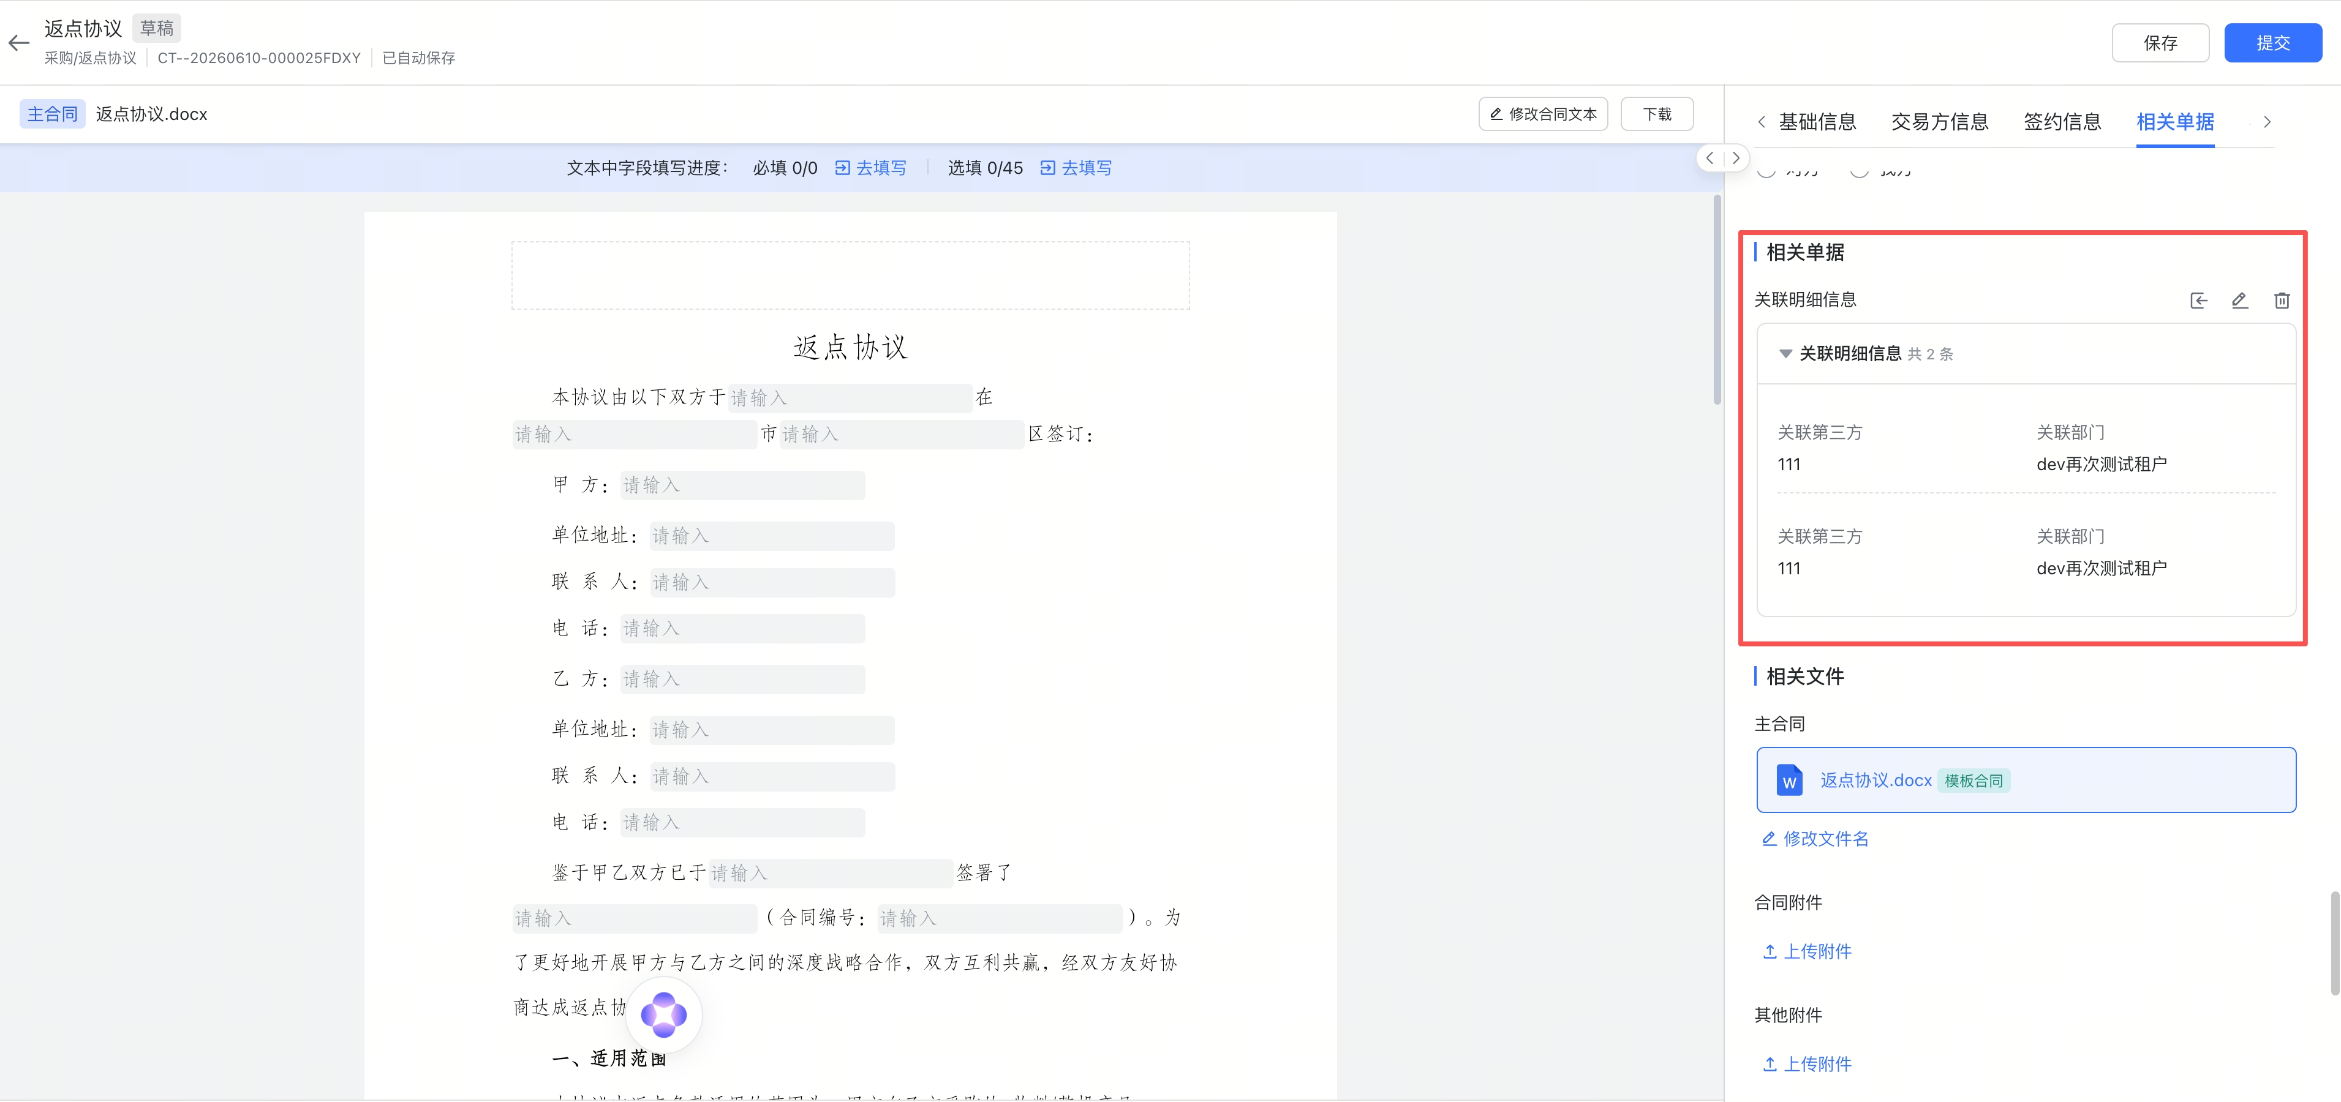Click the 主合同 tag in file bar
This screenshot has height=1102, width=2341.
point(52,113)
